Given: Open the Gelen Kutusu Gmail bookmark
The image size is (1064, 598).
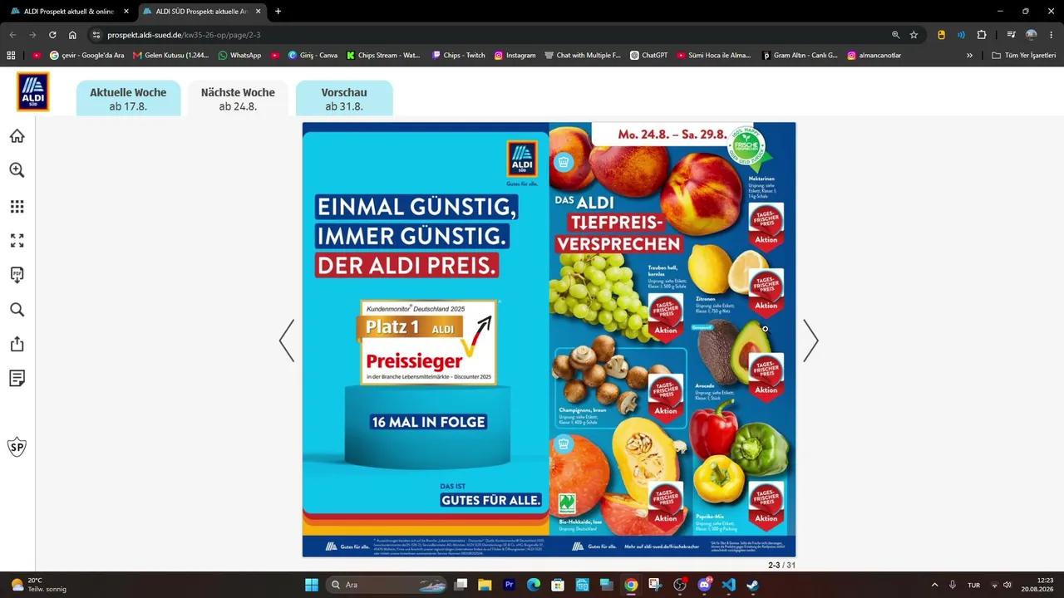Looking at the screenshot, I should pyautogui.click(x=170, y=56).
